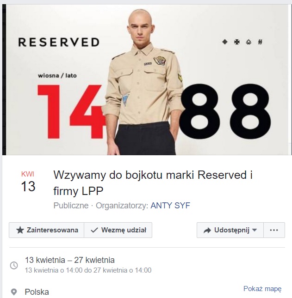Click the clock icon beside event dates
This screenshot has height=298, width=292.
[x=14, y=265]
